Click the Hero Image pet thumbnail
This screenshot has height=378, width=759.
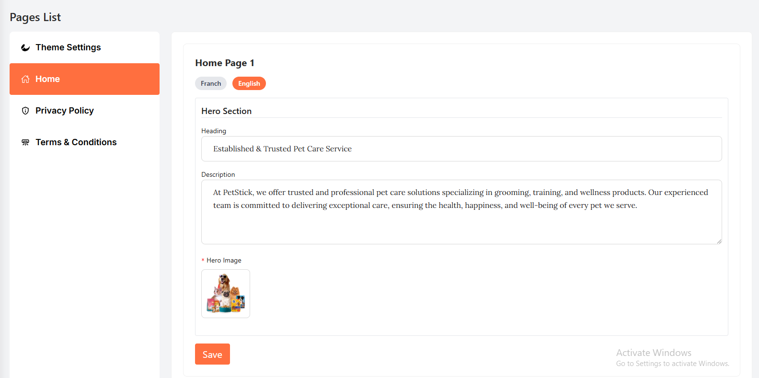pos(226,294)
